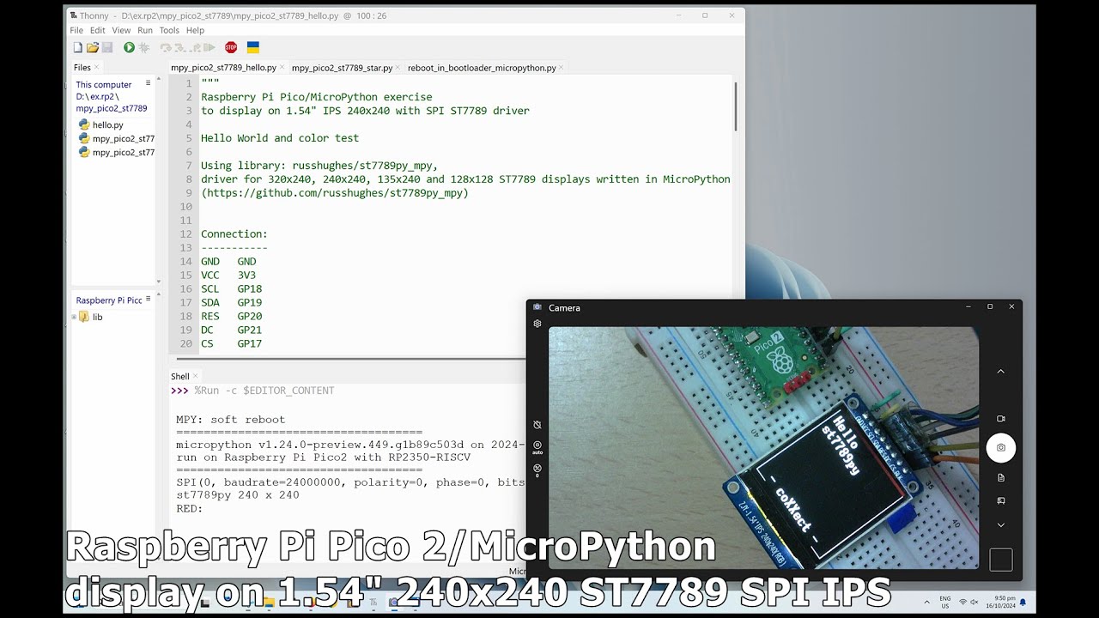This screenshot has width=1099, height=618.
Task: Select the Shell tab label
Action: (179, 376)
